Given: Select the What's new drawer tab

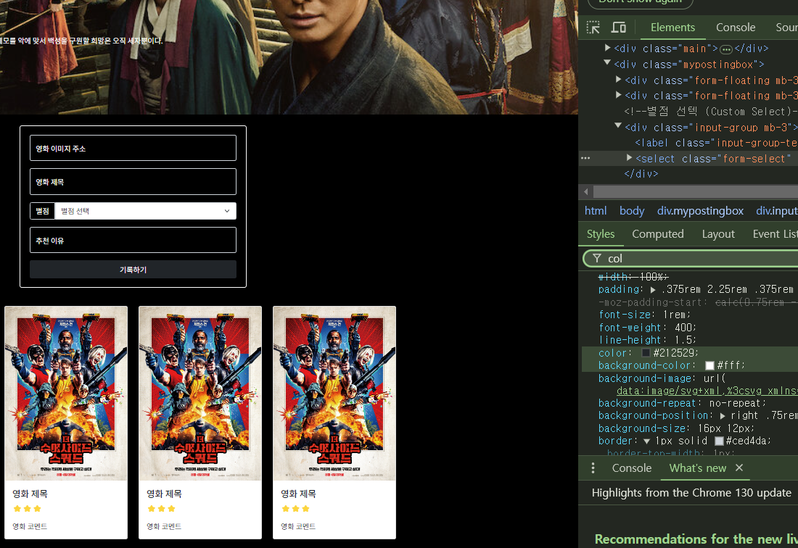Looking at the screenshot, I should [698, 468].
